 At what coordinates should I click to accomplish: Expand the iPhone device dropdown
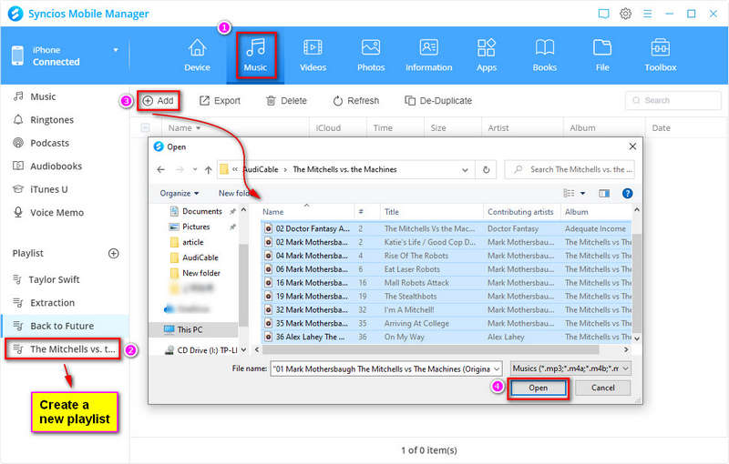click(x=116, y=50)
